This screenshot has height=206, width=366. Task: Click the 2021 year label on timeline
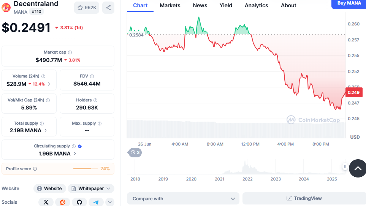[x=219, y=179]
